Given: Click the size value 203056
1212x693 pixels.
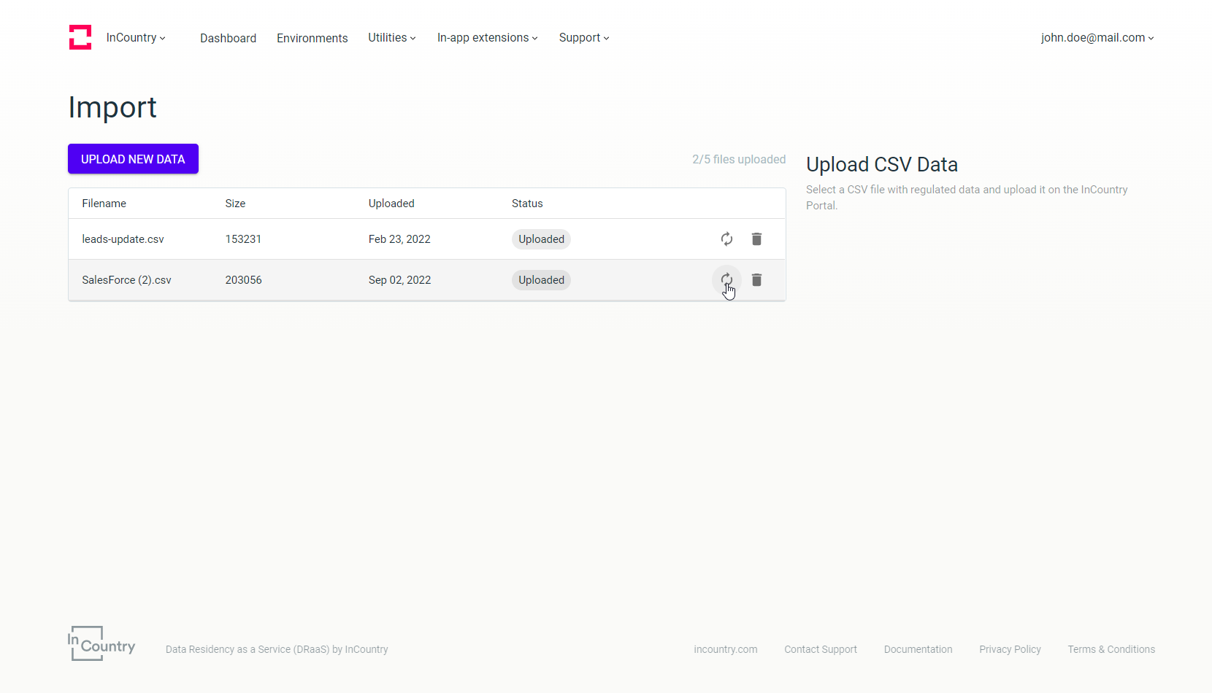Looking at the screenshot, I should point(243,280).
